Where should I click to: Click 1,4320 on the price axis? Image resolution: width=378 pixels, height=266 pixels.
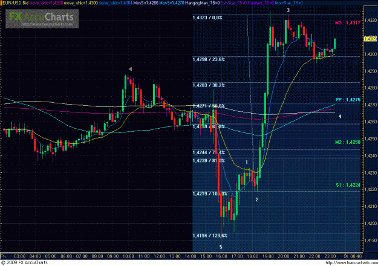[x=371, y=20]
